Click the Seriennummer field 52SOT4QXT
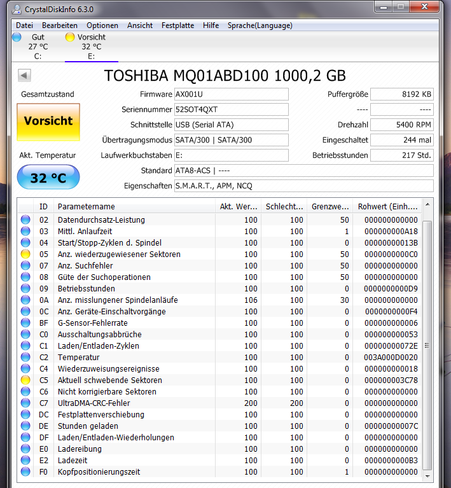The width and height of the screenshot is (451, 488). pos(232,109)
